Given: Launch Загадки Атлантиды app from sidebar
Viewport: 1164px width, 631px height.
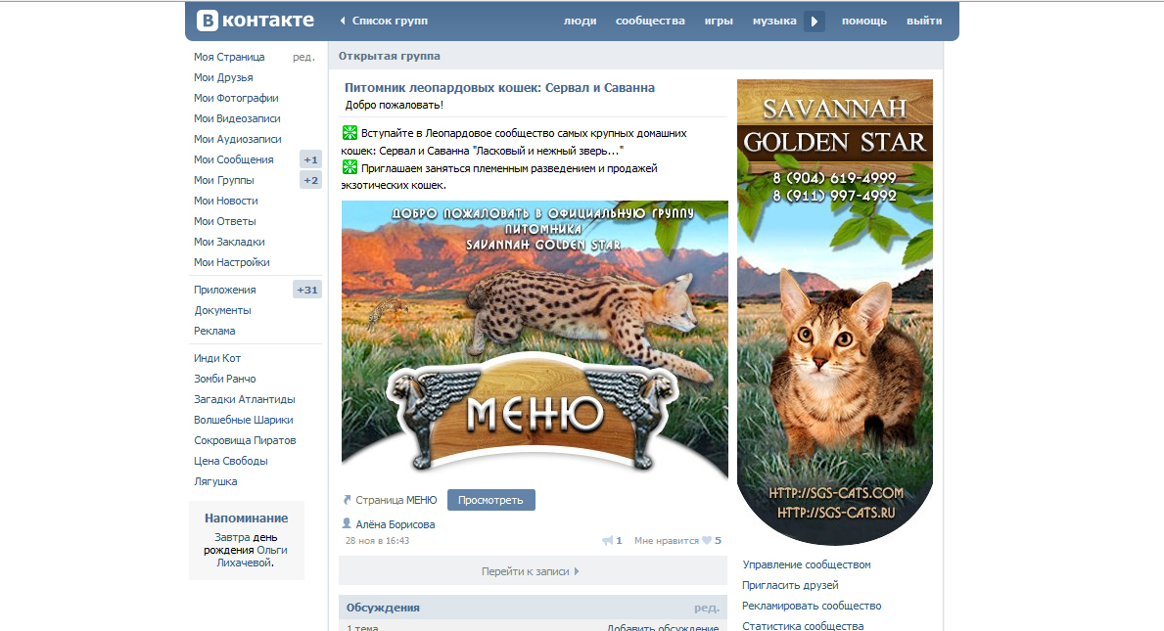Looking at the screenshot, I should point(244,400).
